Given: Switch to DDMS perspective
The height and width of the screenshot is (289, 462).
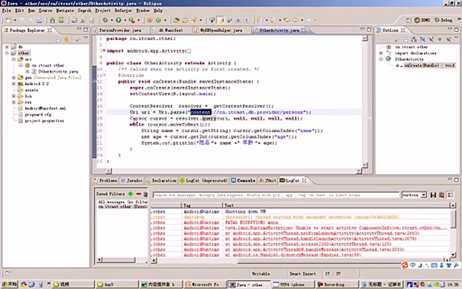Looking at the screenshot, I should [x=422, y=20].
